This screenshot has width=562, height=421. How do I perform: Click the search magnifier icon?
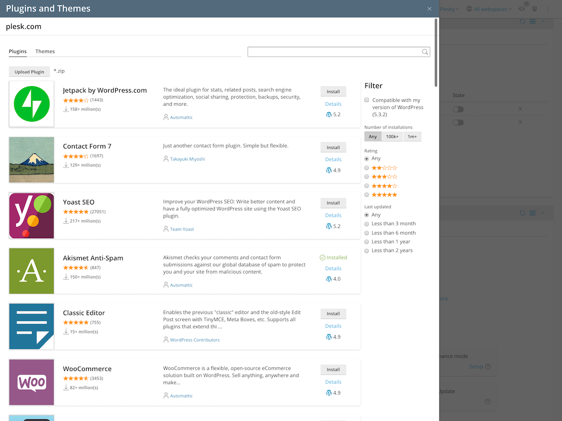(x=425, y=52)
